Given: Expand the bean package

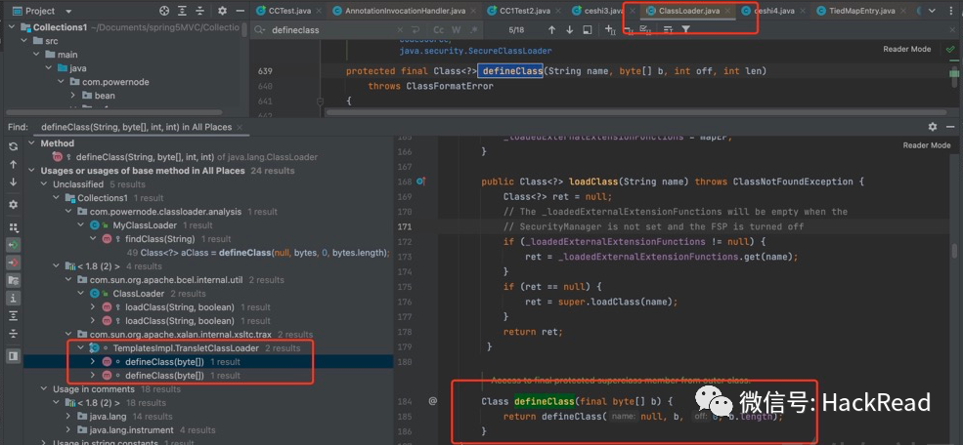Looking at the screenshot, I should 72,96.
